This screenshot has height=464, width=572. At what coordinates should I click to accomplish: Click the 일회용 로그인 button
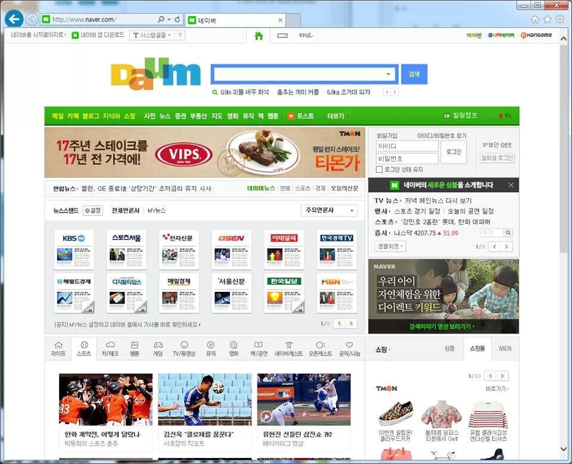pos(497,158)
